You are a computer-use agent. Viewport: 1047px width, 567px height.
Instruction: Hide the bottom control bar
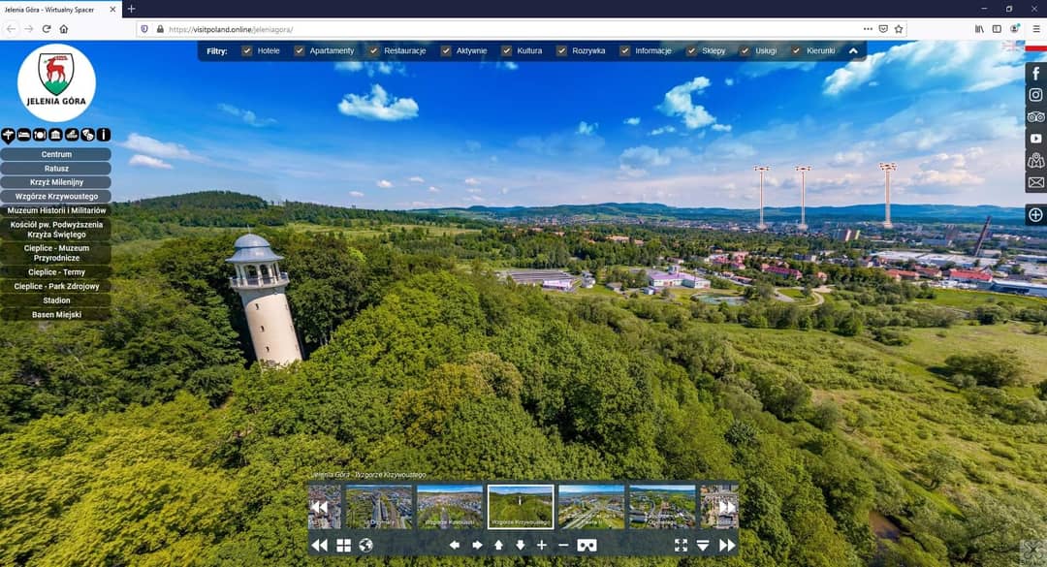coord(703,546)
